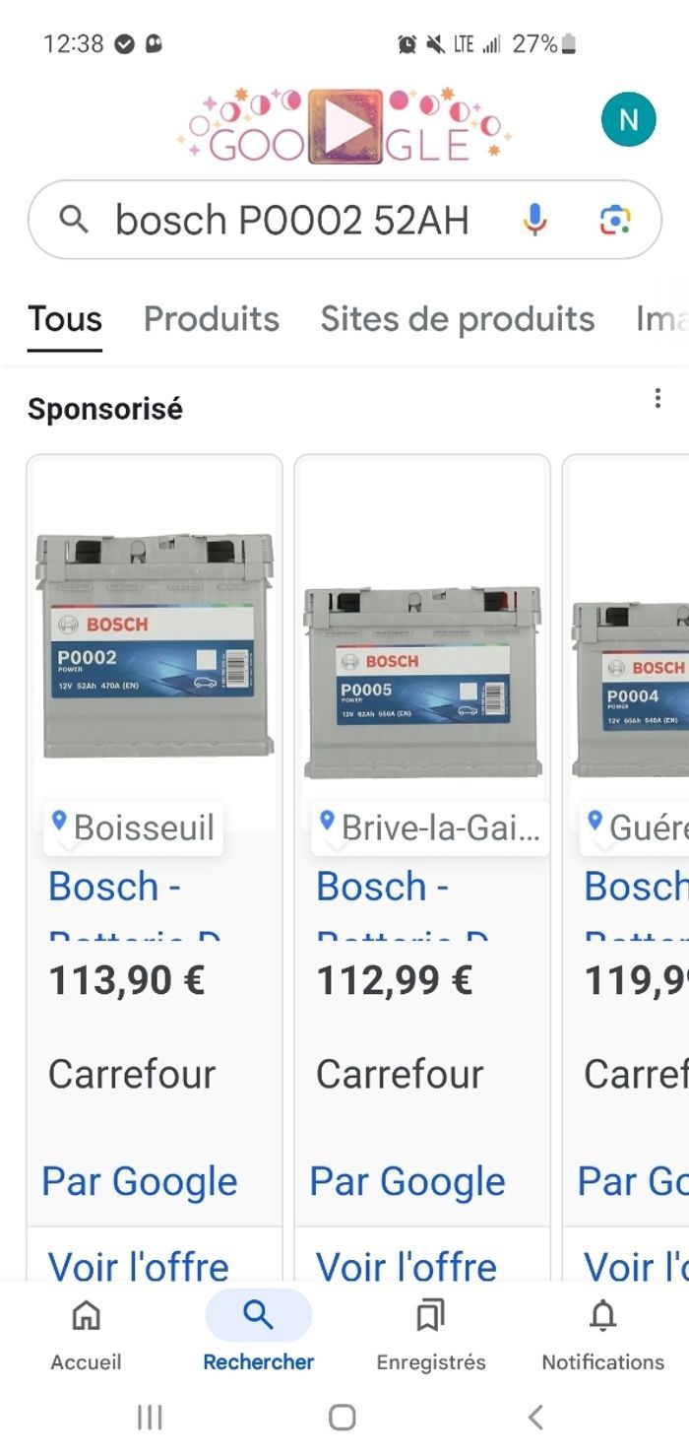Open Notifications via the bell icon

pyautogui.click(x=601, y=1316)
